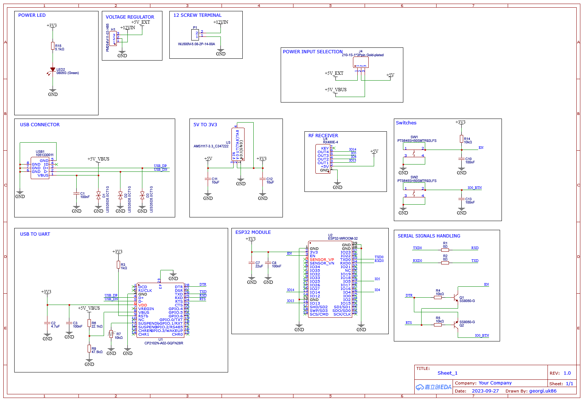
Task: Select the R14 10kΩ pull-up resistor
Action: click(461, 139)
